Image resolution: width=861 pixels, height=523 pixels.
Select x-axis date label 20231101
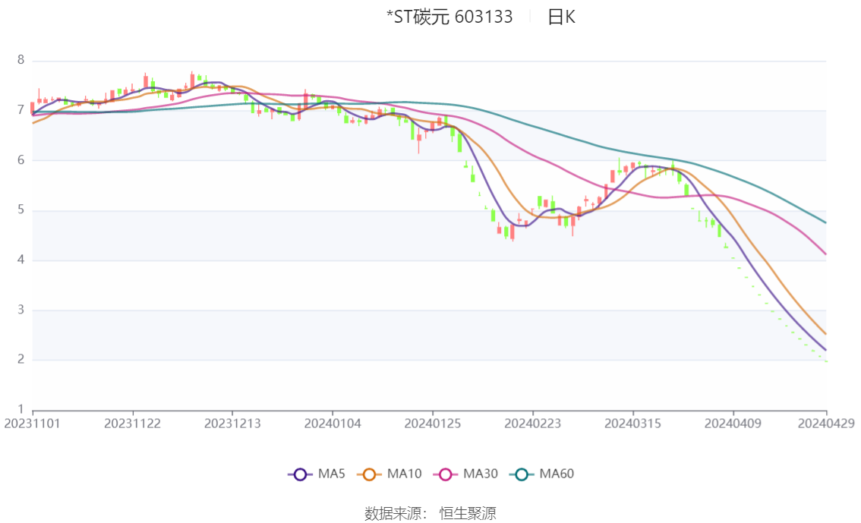[x=32, y=424]
